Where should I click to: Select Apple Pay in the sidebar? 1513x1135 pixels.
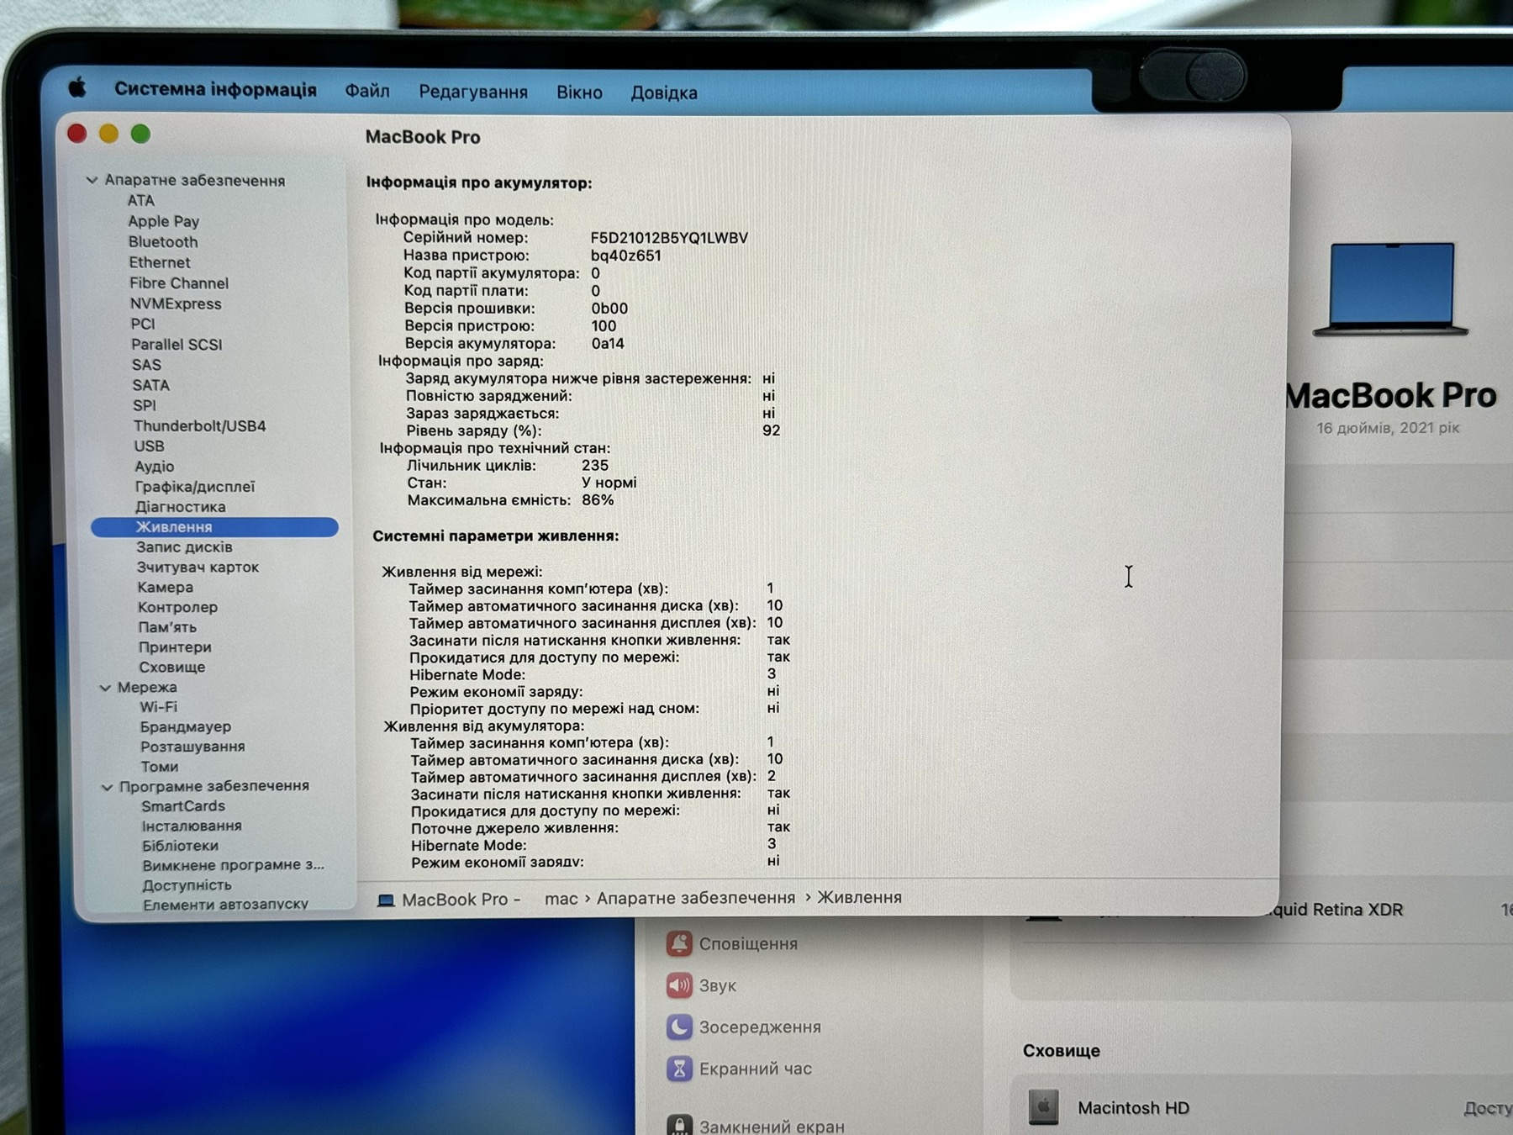point(163,221)
